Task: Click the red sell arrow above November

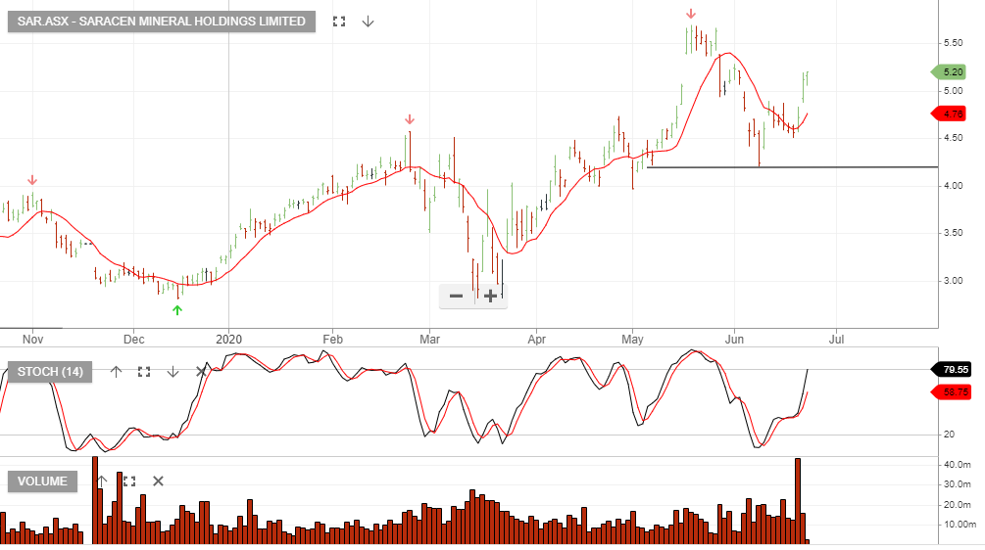Action: point(32,181)
